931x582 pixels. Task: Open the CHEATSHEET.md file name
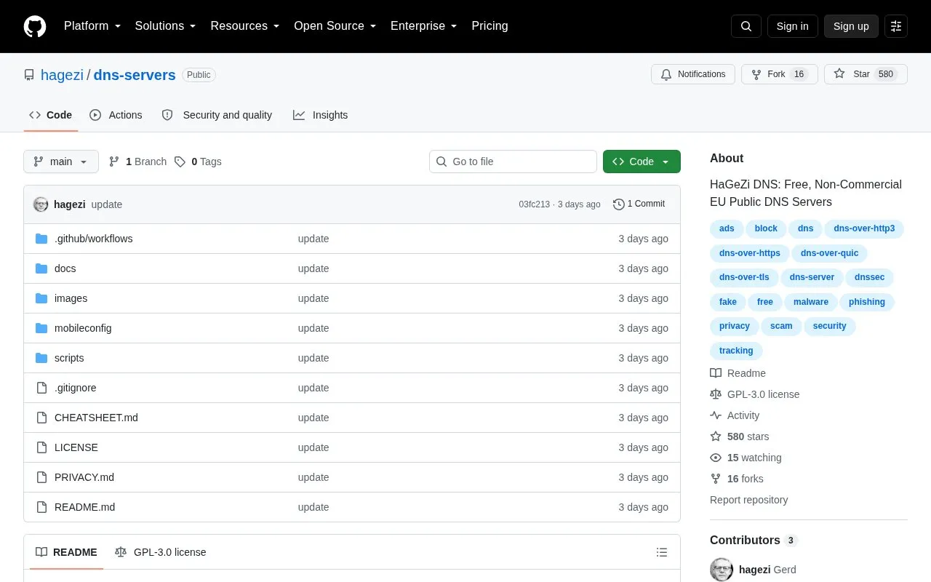point(96,418)
